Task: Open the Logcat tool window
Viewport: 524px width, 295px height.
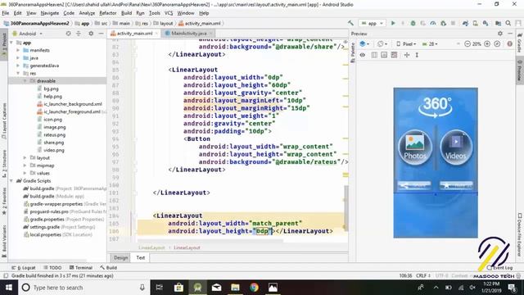Action: click(x=24, y=268)
